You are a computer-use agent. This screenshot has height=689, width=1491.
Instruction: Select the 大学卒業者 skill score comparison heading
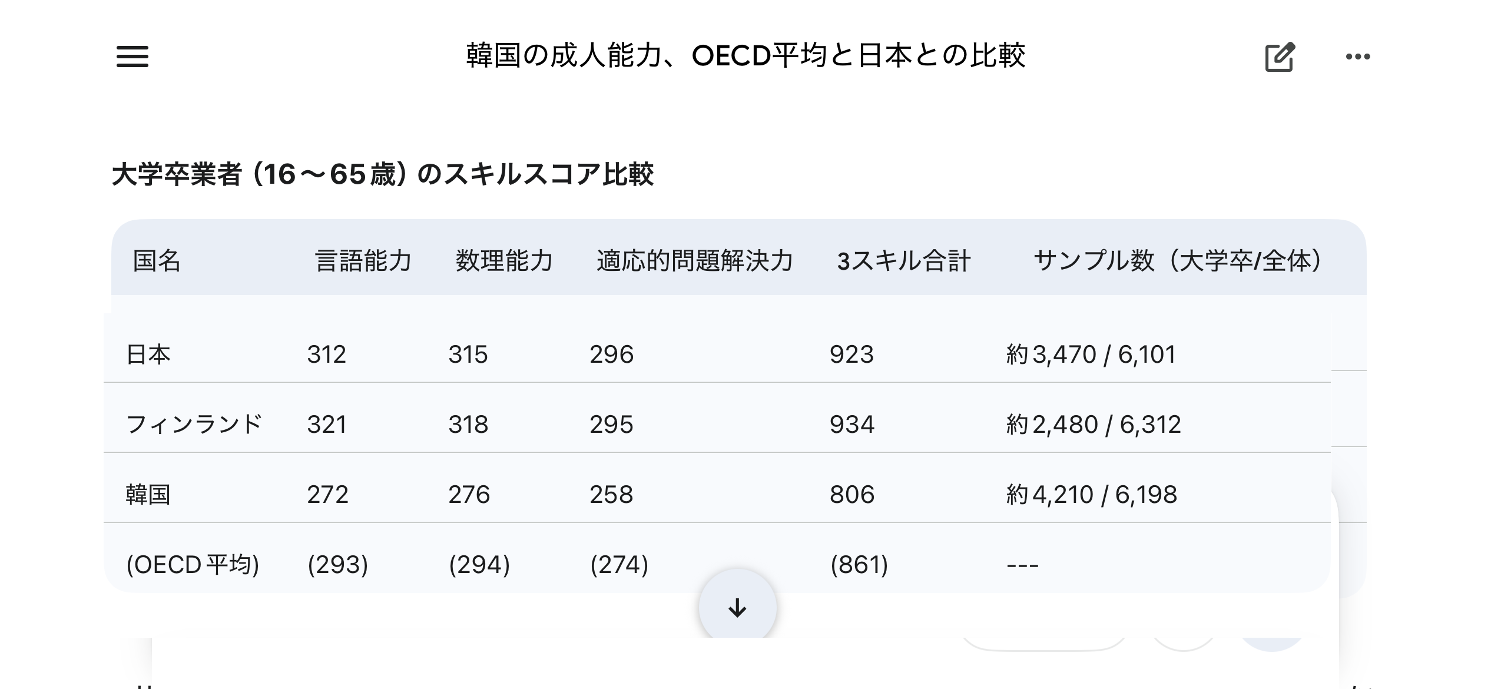(383, 175)
